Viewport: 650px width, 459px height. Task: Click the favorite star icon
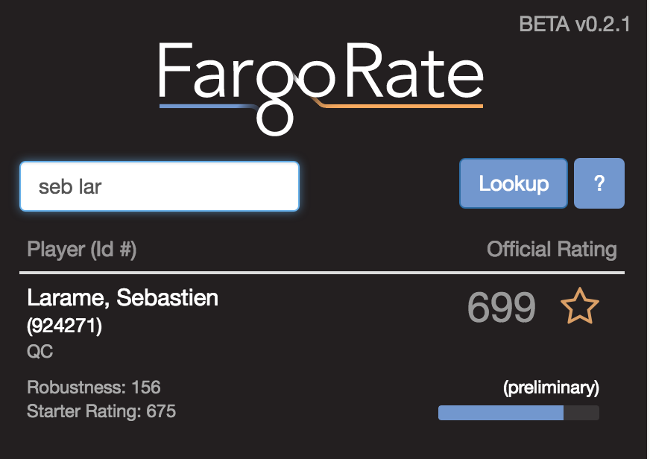coord(579,307)
